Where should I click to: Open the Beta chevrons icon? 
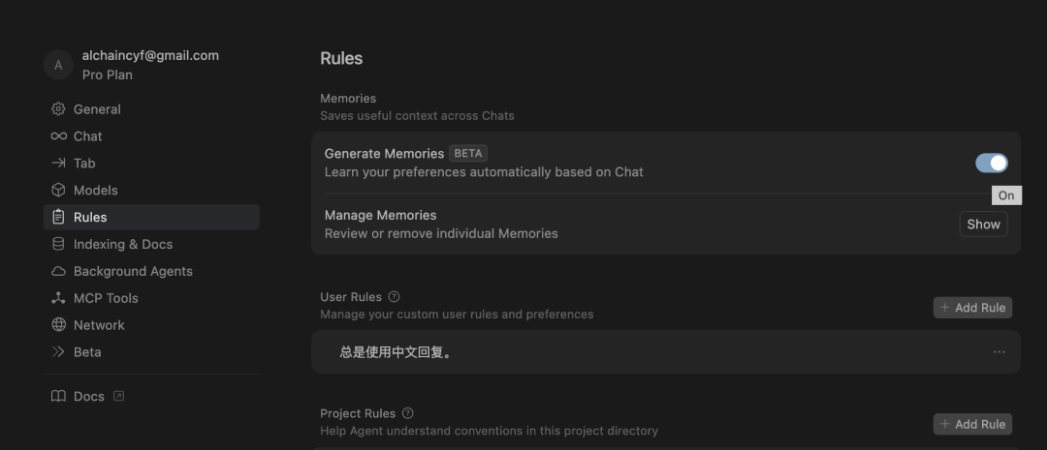[x=59, y=352]
